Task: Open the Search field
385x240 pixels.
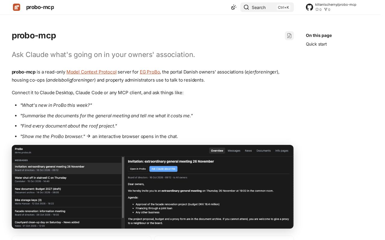Action: tap(267, 7)
